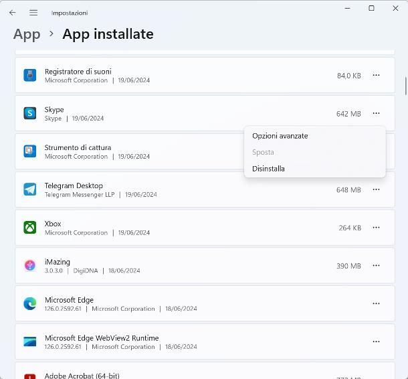The image size is (408, 379).
Task: Click the Skype app icon
Action: pyautogui.click(x=30, y=113)
